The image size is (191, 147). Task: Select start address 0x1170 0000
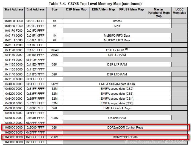point(14,50)
